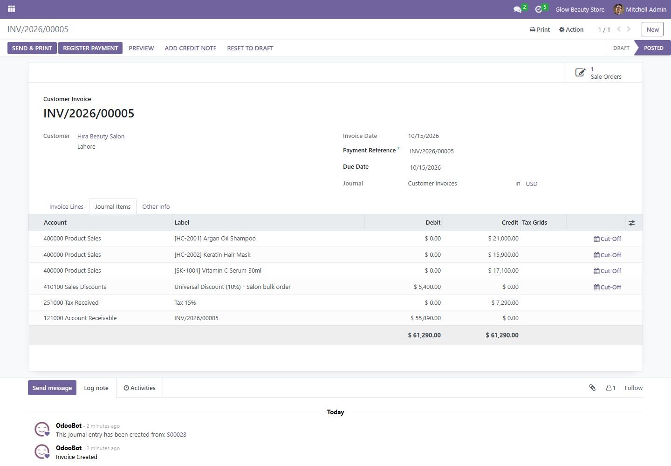The width and height of the screenshot is (671, 466).
Task: Open Hira Beauty Salon customer link
Action: (101, 136)
